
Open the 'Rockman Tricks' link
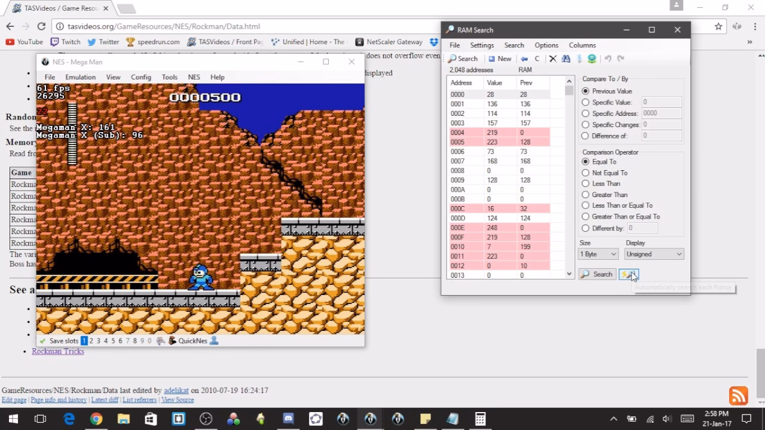click(x=58, y=351)
